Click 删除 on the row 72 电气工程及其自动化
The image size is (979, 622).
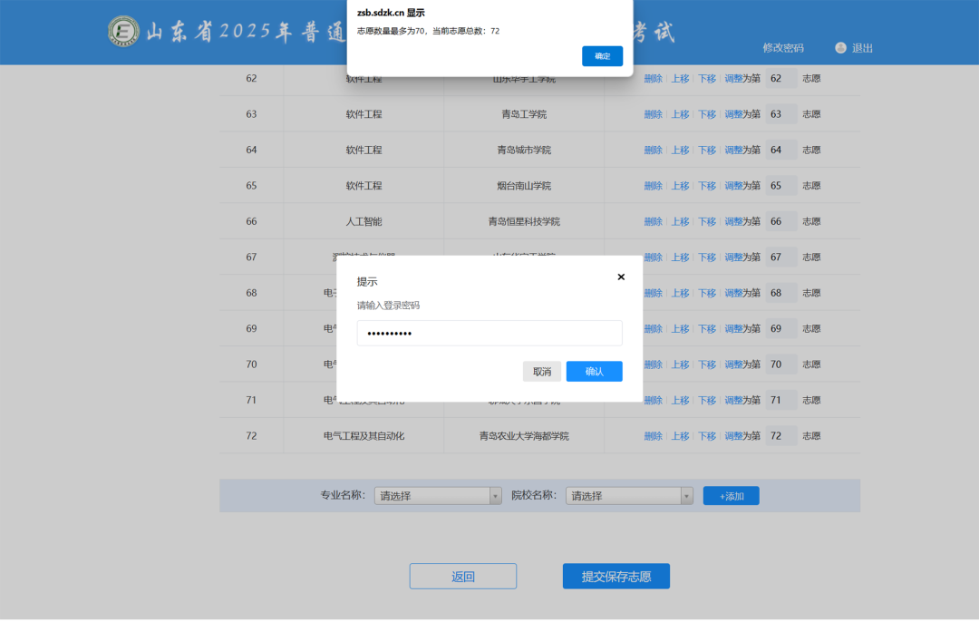[653, 435]
